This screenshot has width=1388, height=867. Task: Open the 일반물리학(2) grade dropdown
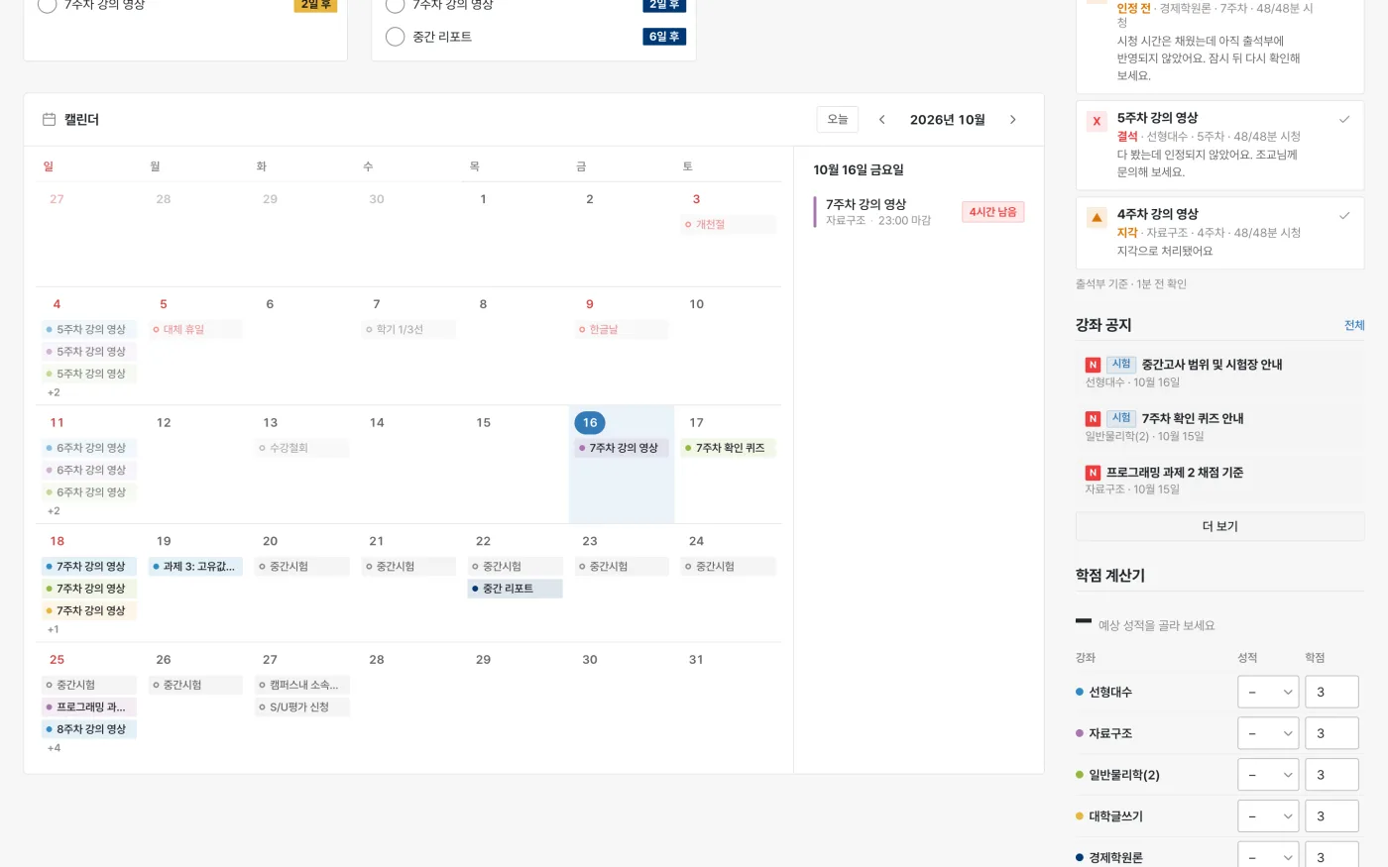click(x=1268, y=775)
